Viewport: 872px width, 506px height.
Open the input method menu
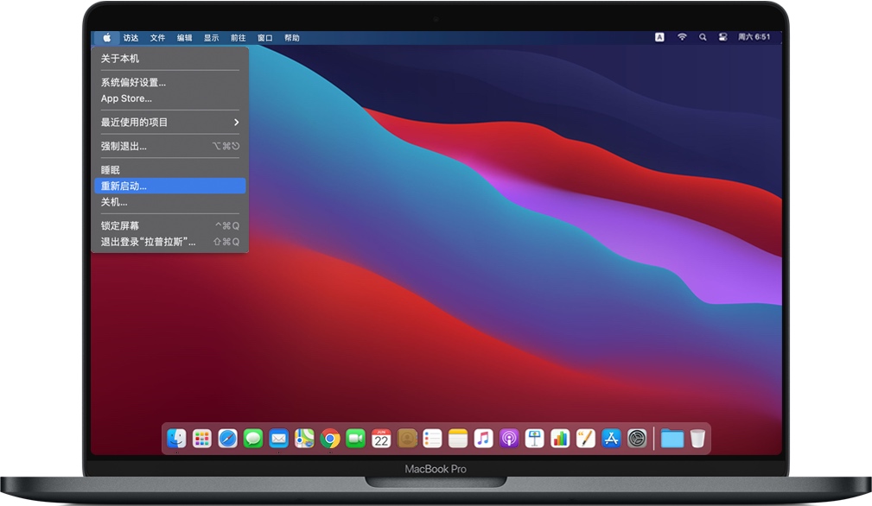tap(660, 37)
